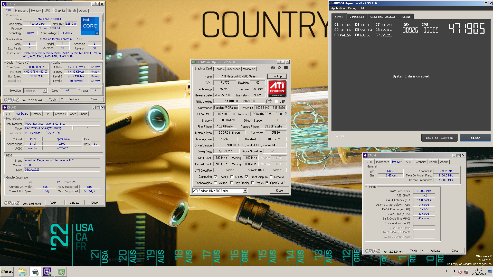Screen dimensions: 493x277
Task: Open the Advanced tab in GPU-Z
Action: click(234, 69)
